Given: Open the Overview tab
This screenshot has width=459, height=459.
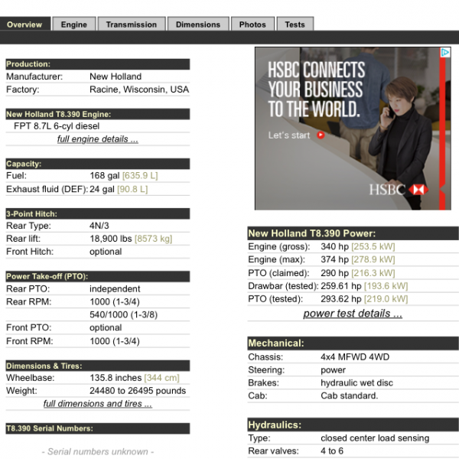Looking at the screenshot, I should [25, 24].
